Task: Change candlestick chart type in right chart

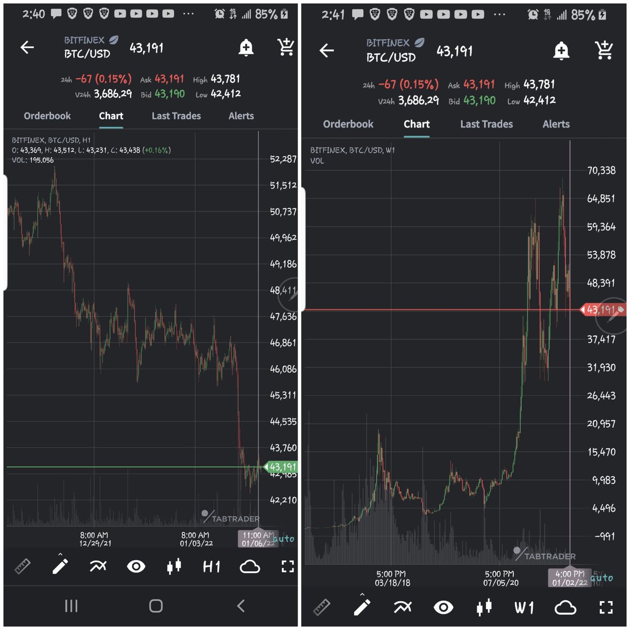Action: [x=484, y=607]
